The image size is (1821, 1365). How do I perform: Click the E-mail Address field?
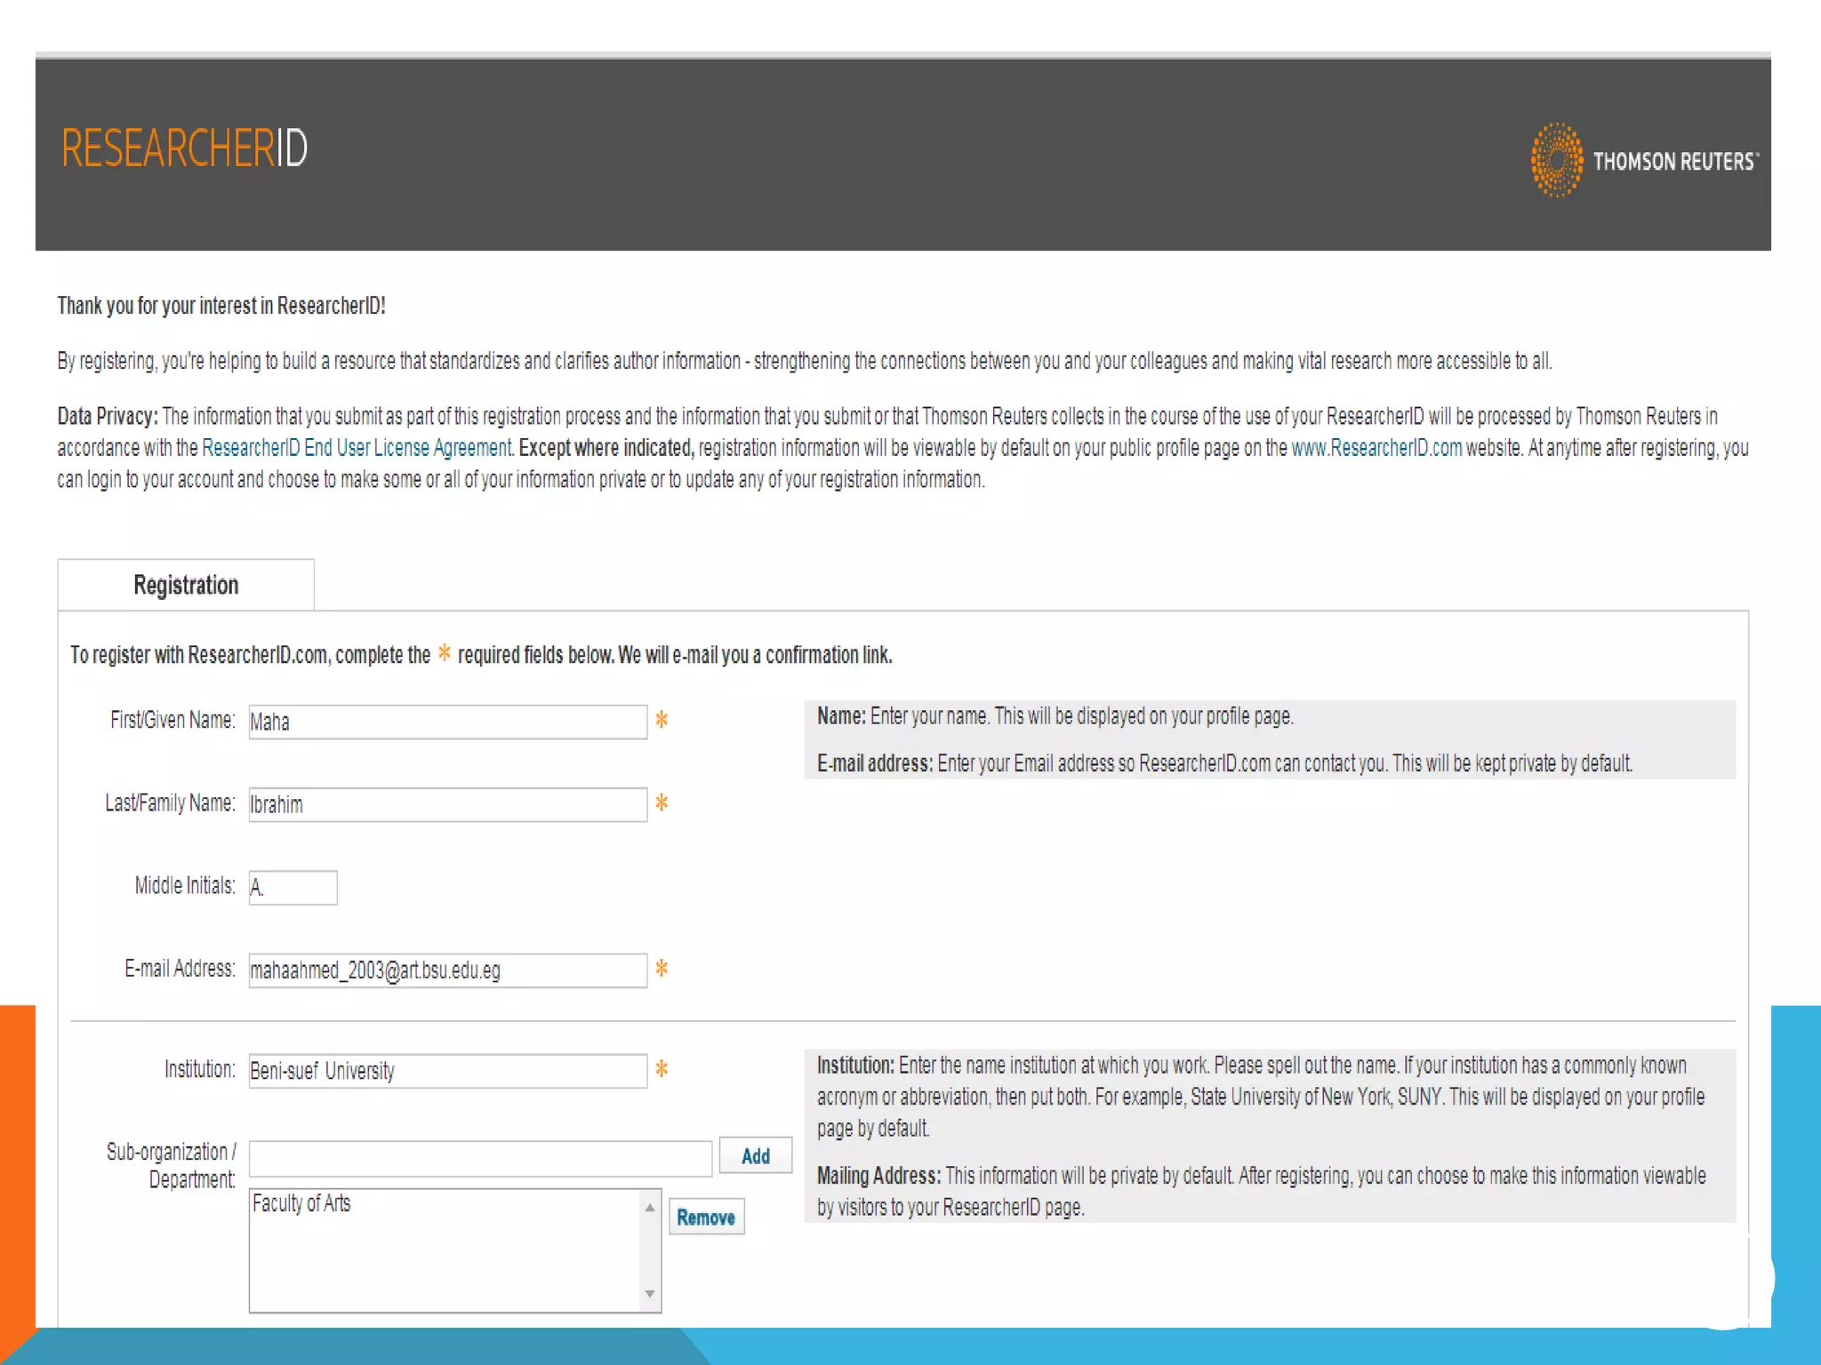pyautogui.click(x=447, y=970)
